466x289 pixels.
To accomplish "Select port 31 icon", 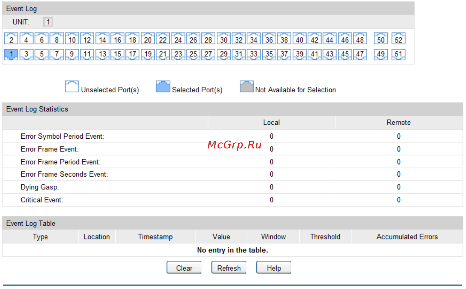I will [x=239, y=54].
